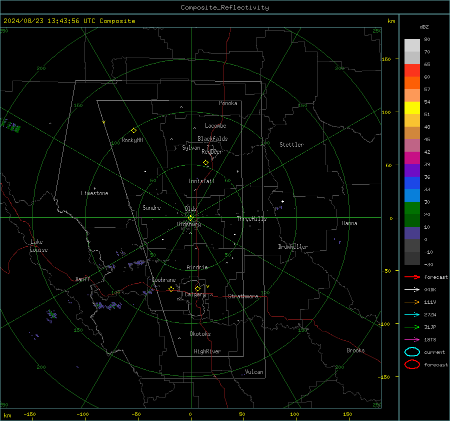
Task: Click the red forecast ellipse legend icon
Action: (412, 364)
